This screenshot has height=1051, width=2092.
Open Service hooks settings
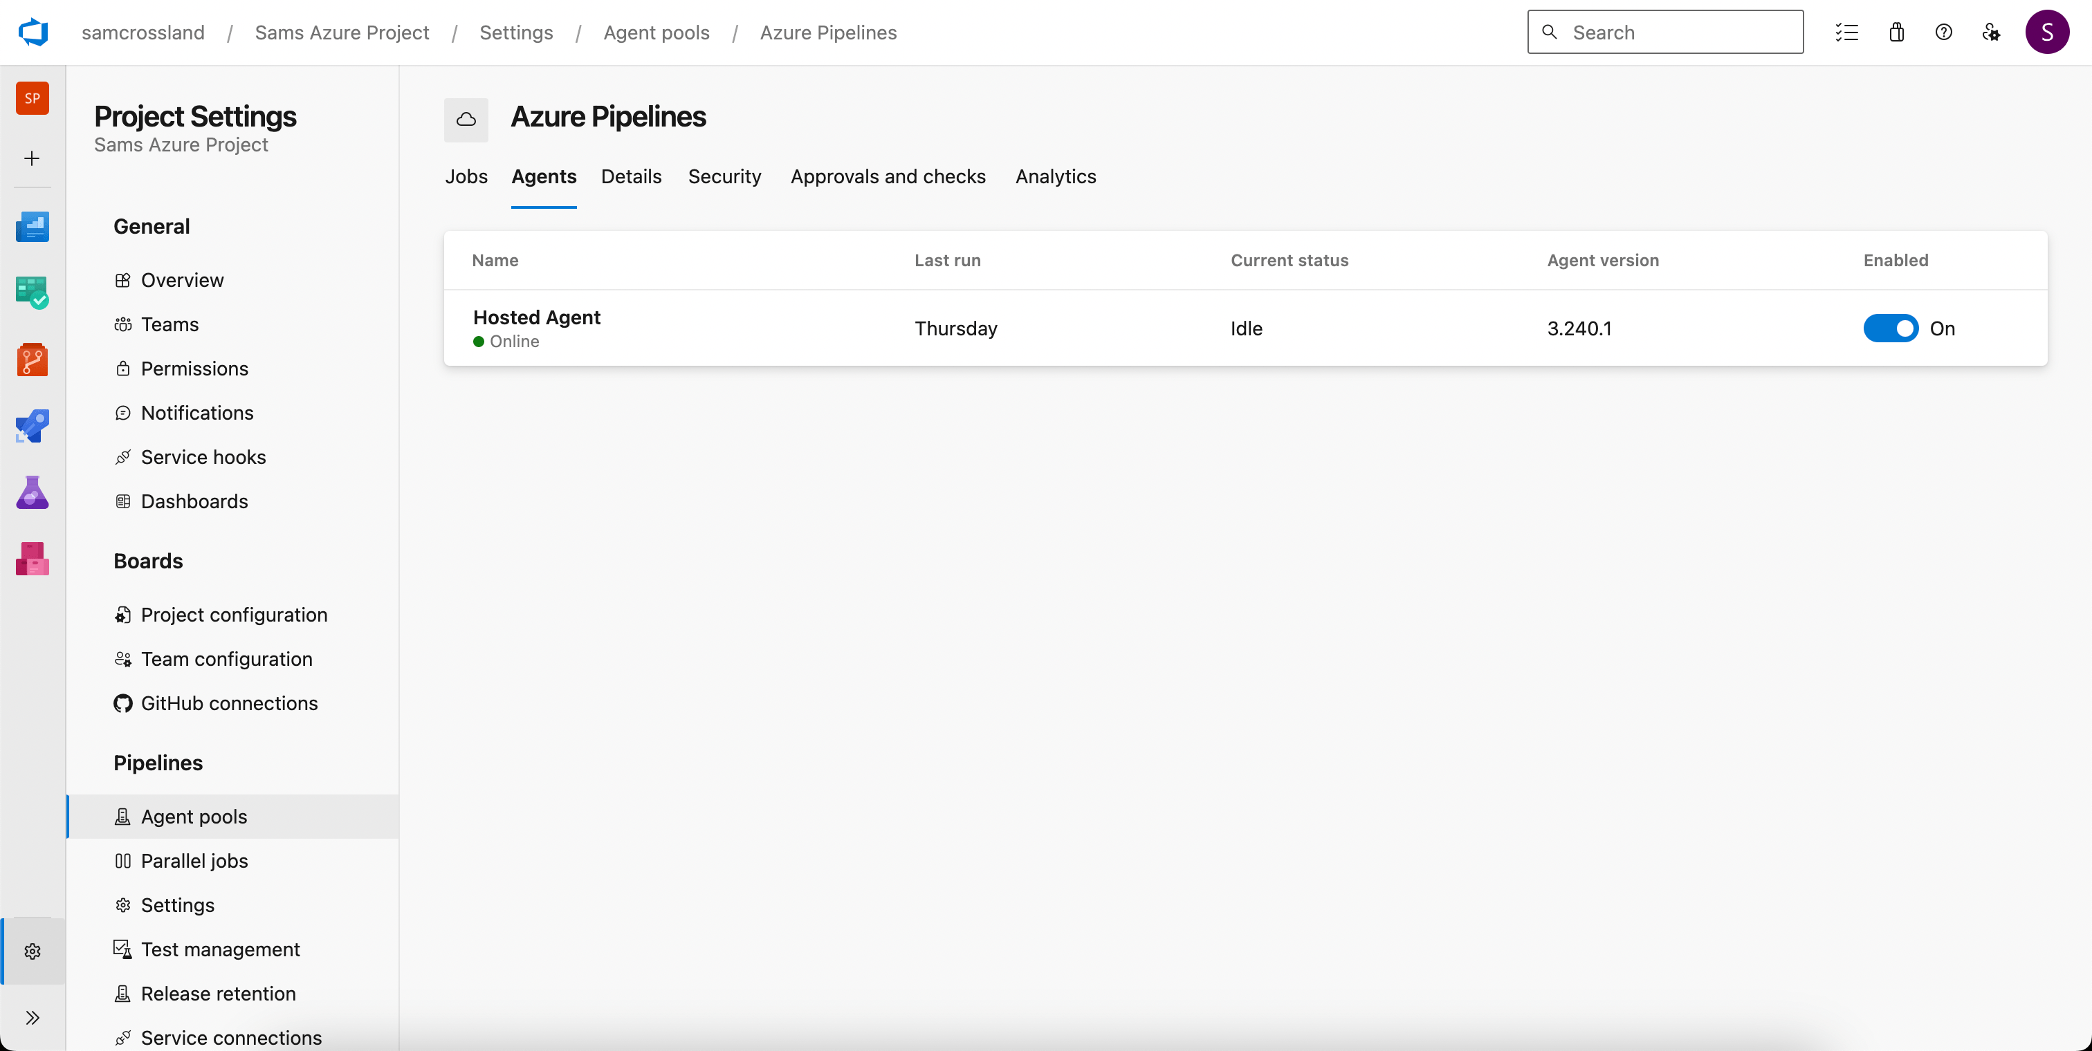pos(203,457)
